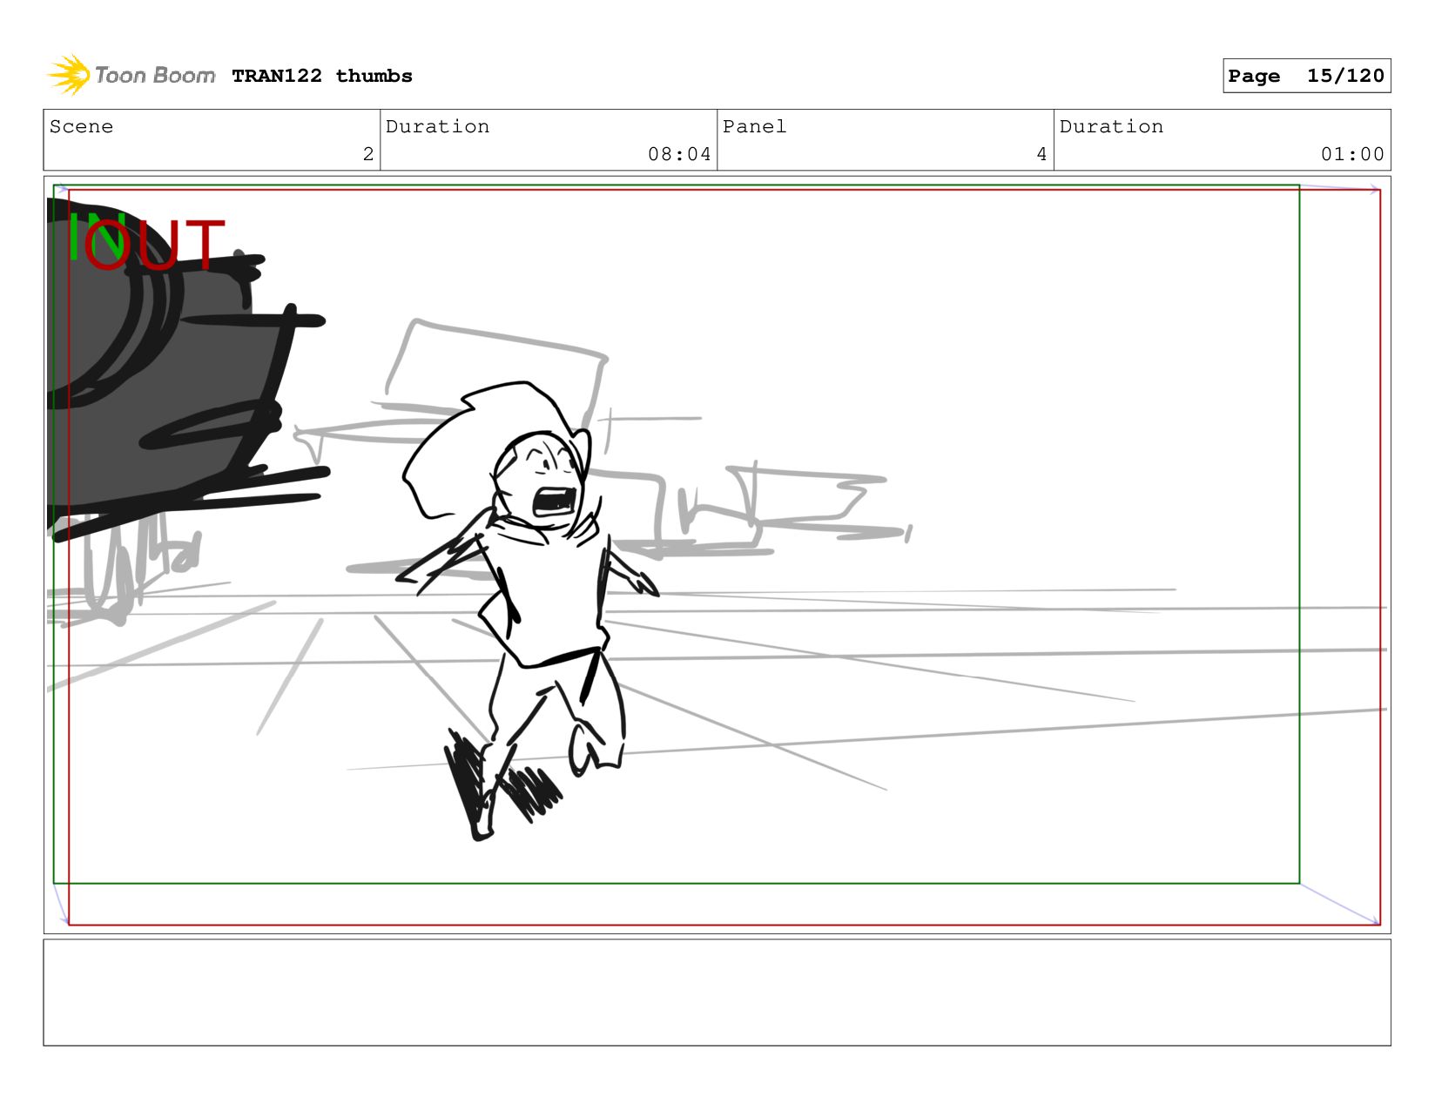
Task: Click the scene duration value '08:04'
Action: [679, 154]
